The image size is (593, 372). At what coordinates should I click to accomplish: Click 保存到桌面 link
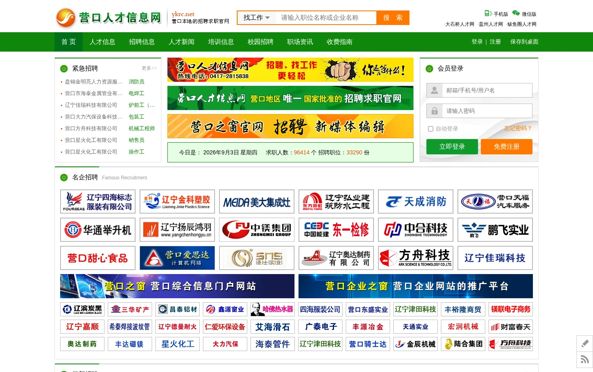click(x=524, y=42)
